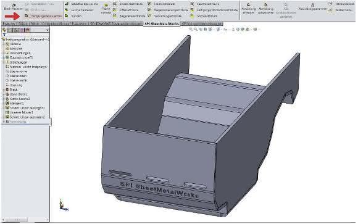Click the Fertigungsstandardsattribute option

coord(214,10)
